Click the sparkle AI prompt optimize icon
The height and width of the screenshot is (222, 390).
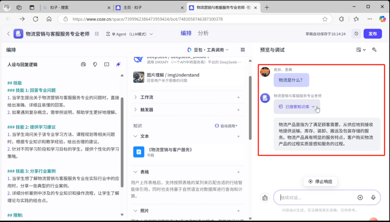pos(118,64)
